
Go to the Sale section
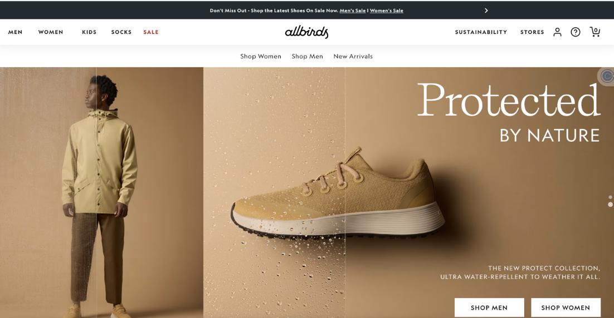(x=151, y=32)
